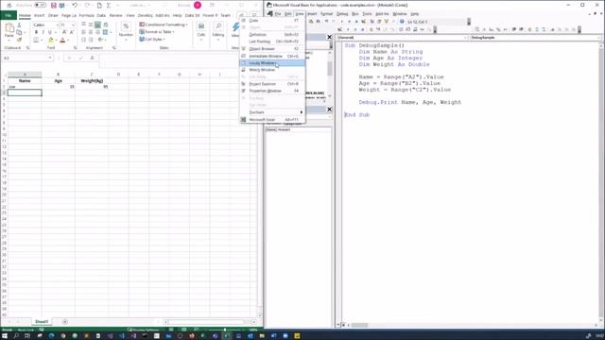The width and height of the screenshot is (605, 340).
Task: Choose Immediate Window from the View menu
Action: coord(272,57)
